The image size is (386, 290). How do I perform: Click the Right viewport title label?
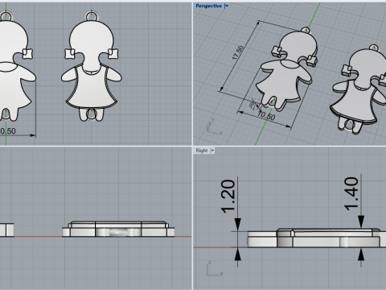[202, 151]
